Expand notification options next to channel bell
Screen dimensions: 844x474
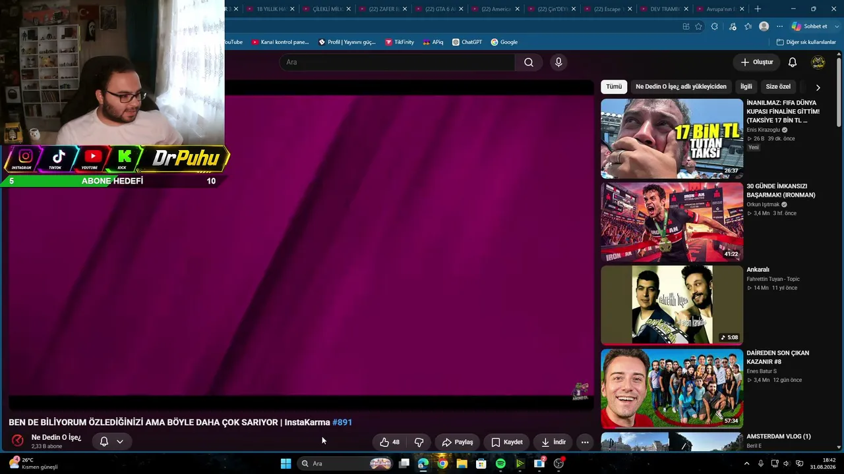pos(120,442)
